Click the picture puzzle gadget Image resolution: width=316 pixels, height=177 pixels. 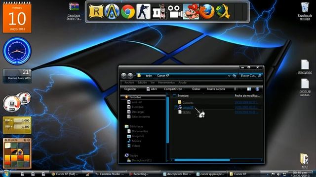click(x=17, y=153)
